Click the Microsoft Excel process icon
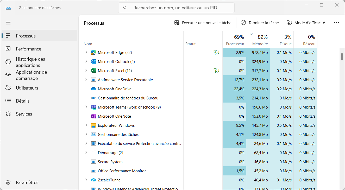 (x=93, y=71)
